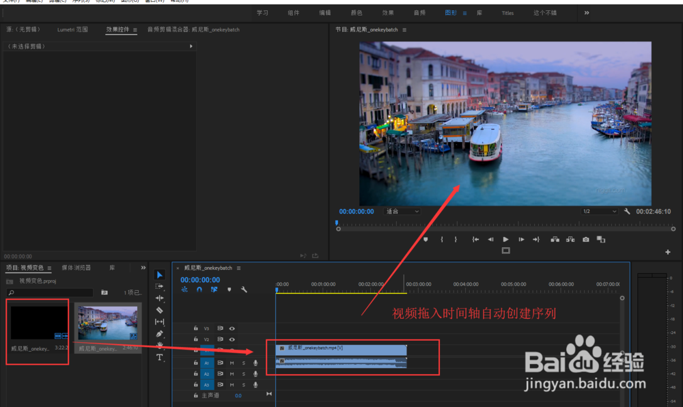Click Mark In button in program monitor
The image size is (683, 407).
pyautogui.click(x=442, y=240)
